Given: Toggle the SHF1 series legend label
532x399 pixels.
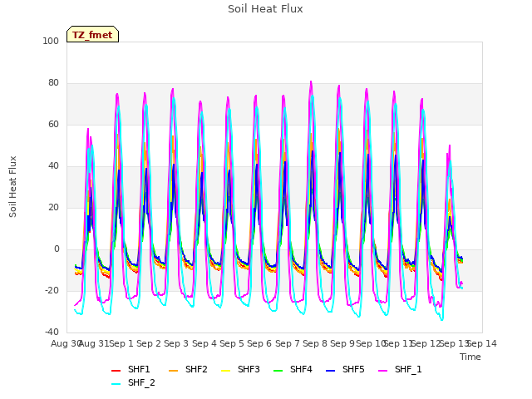Looking at the screenshot, I should pos(139,369).
